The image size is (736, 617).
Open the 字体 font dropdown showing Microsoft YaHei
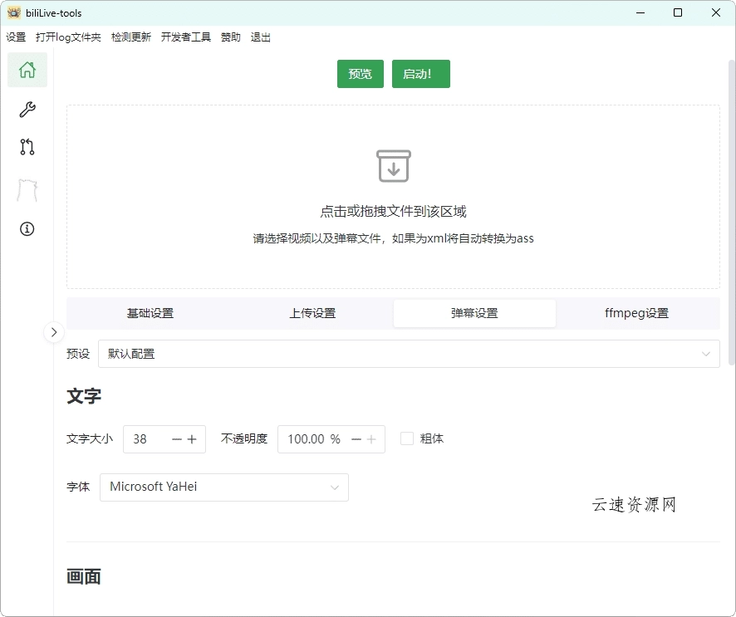point(224,487)
